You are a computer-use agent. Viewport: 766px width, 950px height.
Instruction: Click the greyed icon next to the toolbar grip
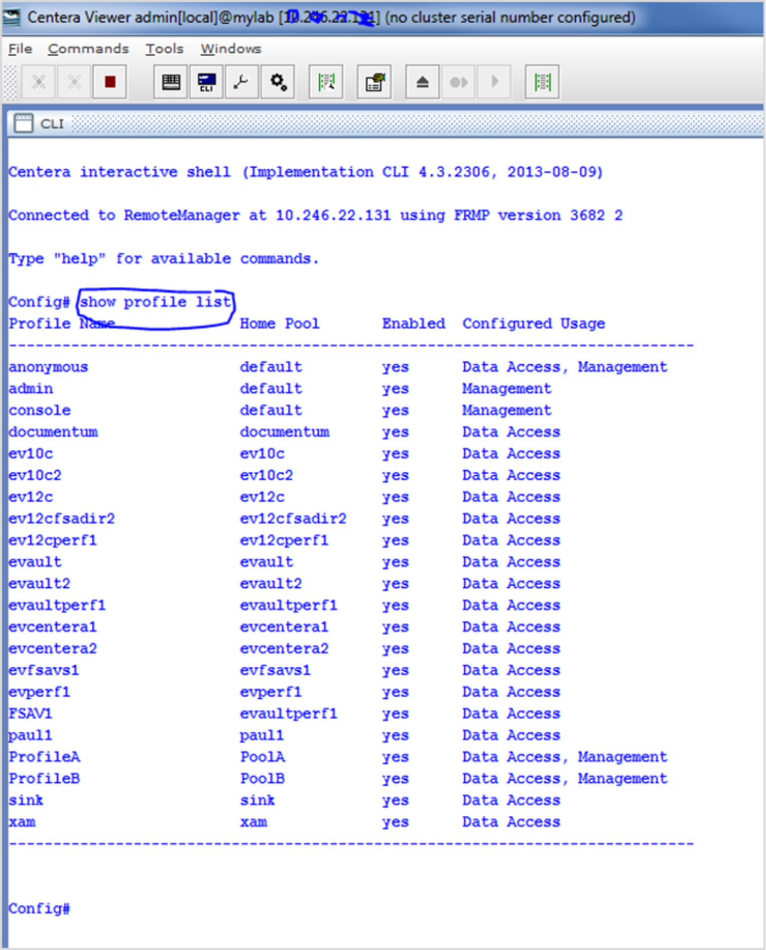(39, 81)
